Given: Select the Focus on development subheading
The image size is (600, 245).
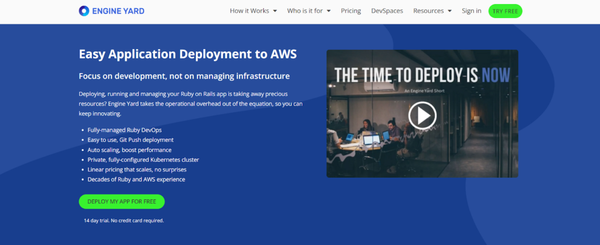Looking at the screenshot, I should pyautogui.click(x=184, y=76).
